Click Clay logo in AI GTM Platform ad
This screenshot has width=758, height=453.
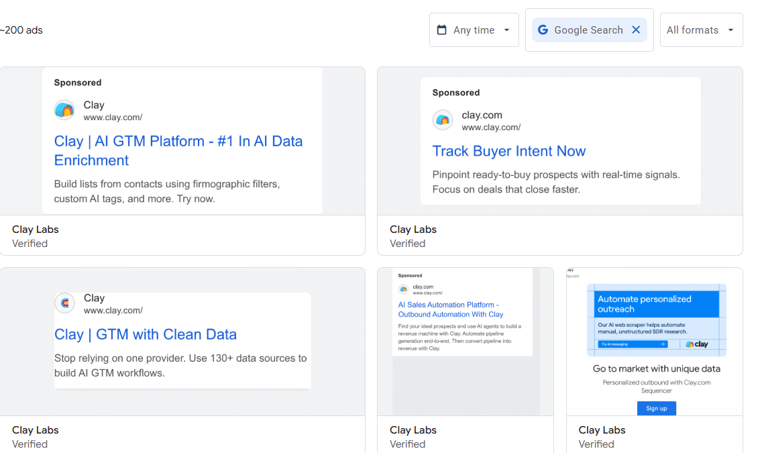point(64,110)
